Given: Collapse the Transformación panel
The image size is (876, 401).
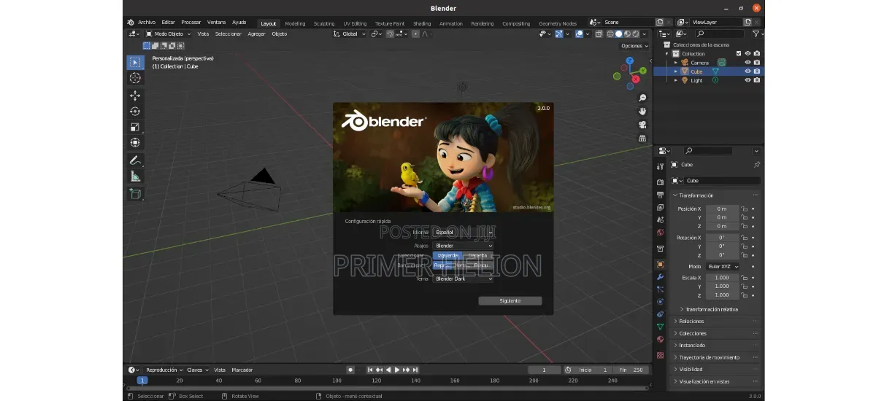Looking at the screenshot, I should click(x=716, y=195).
